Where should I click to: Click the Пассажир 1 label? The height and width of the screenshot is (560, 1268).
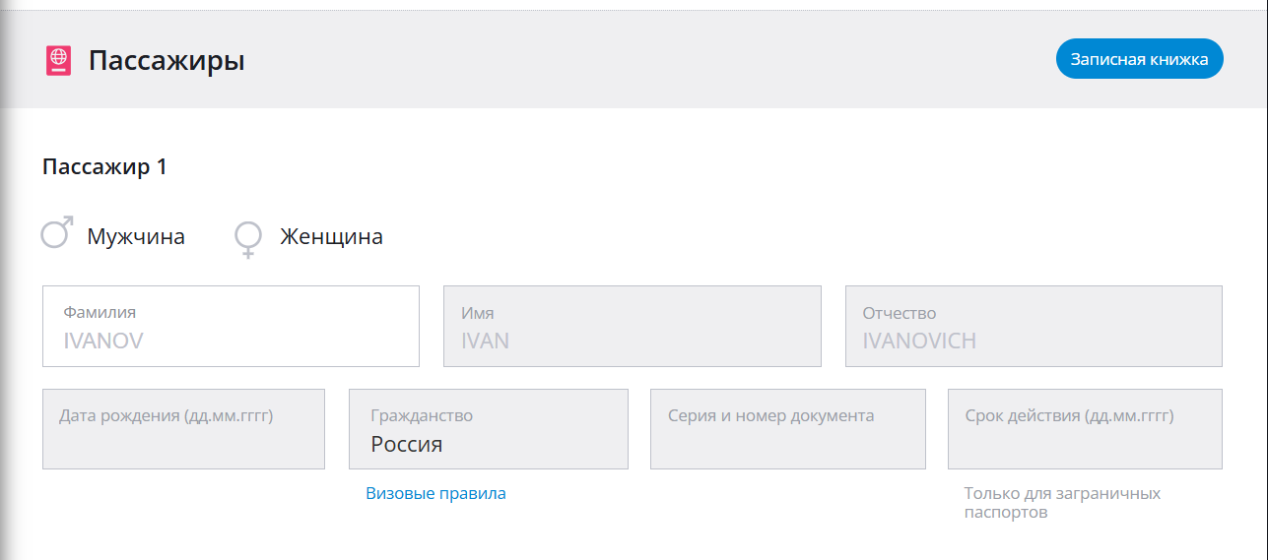point(104,167)
